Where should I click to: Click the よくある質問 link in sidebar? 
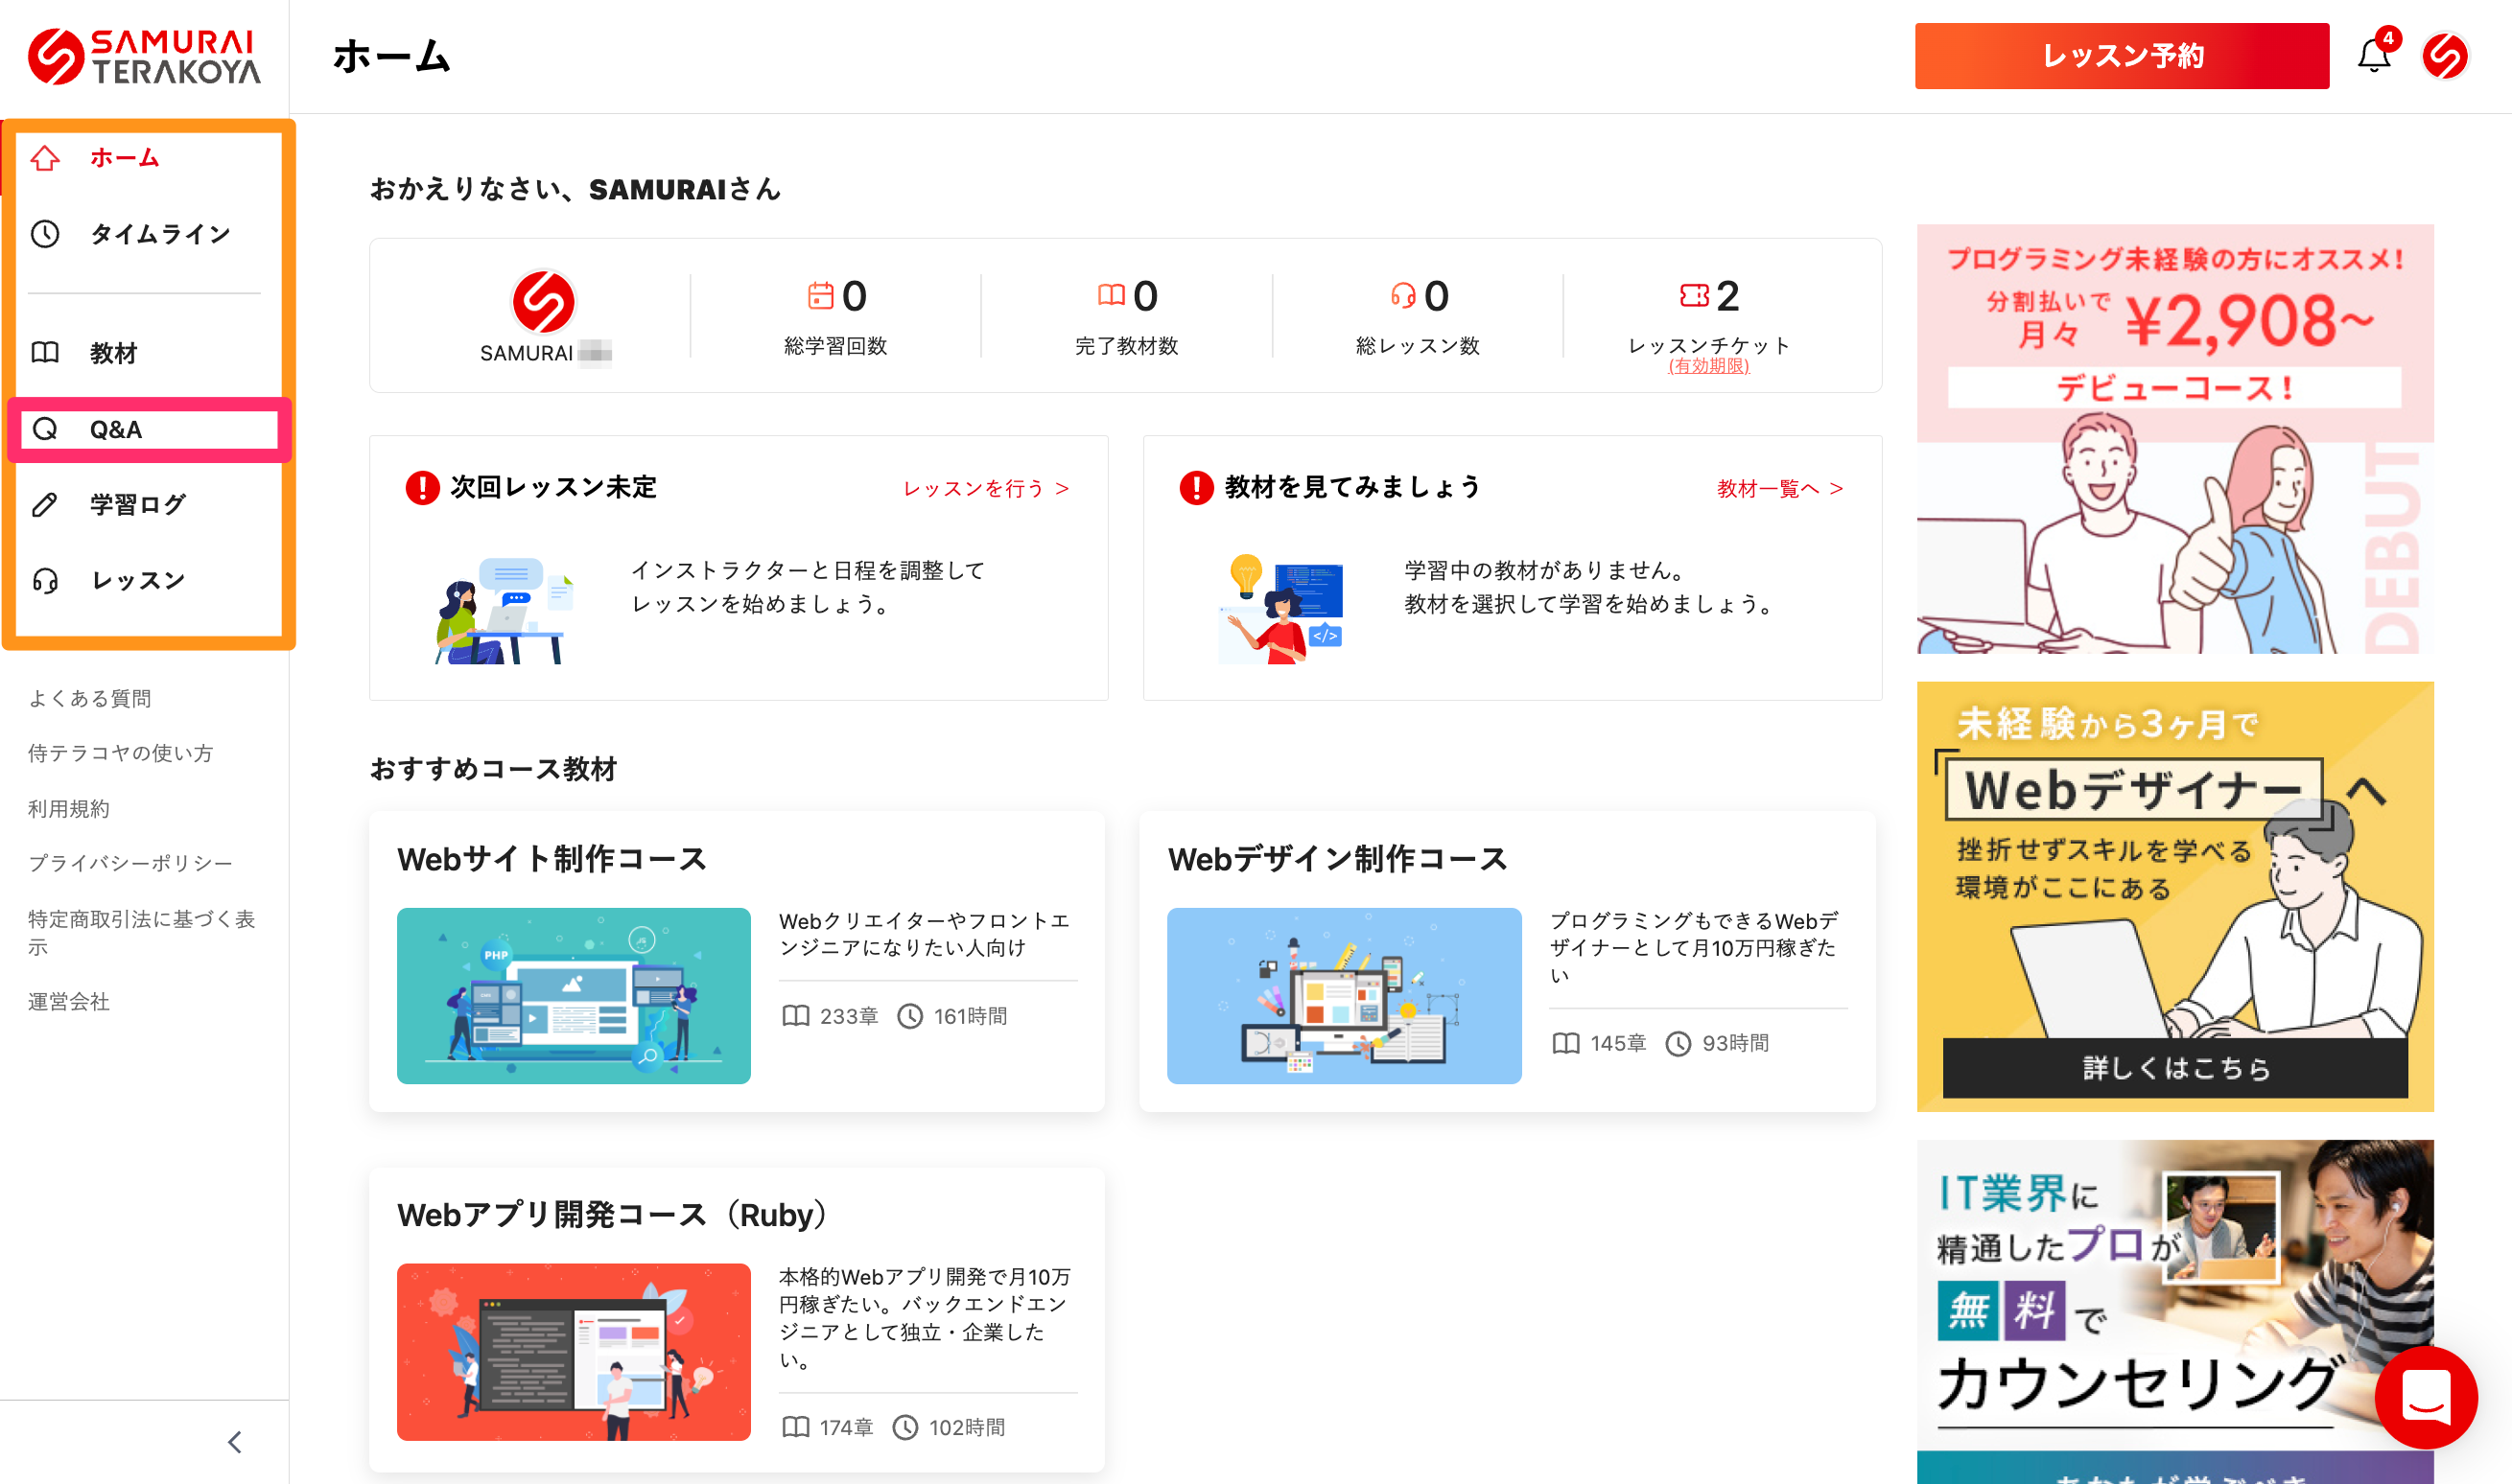[90, 698]
